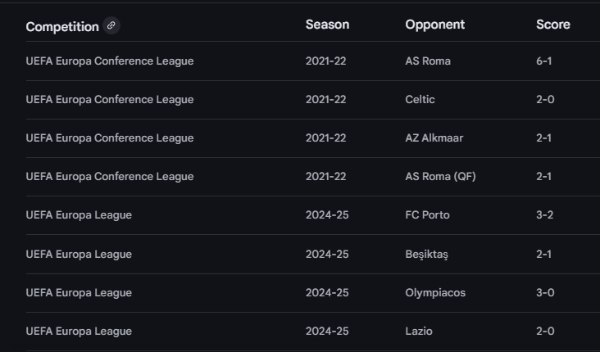Image resolution: width=600 pixels, height=352 pixels.
Task: Click the Lazio opponent cell
Action: click(419, 331)
